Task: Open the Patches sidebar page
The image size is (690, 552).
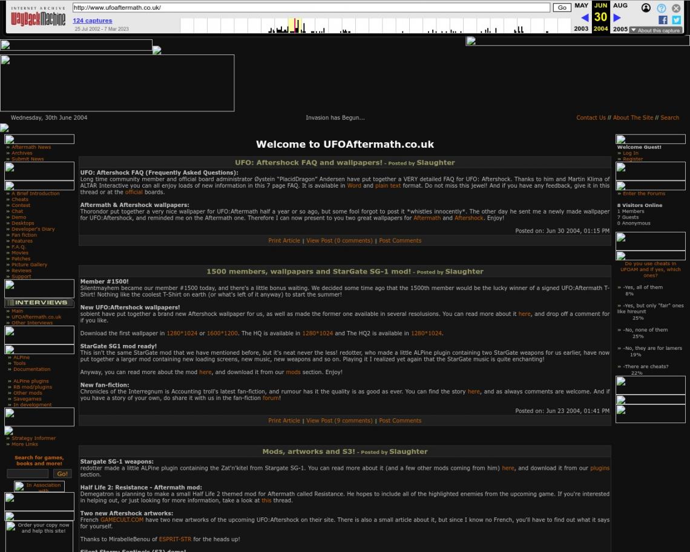Action: (x=21, y=259)
